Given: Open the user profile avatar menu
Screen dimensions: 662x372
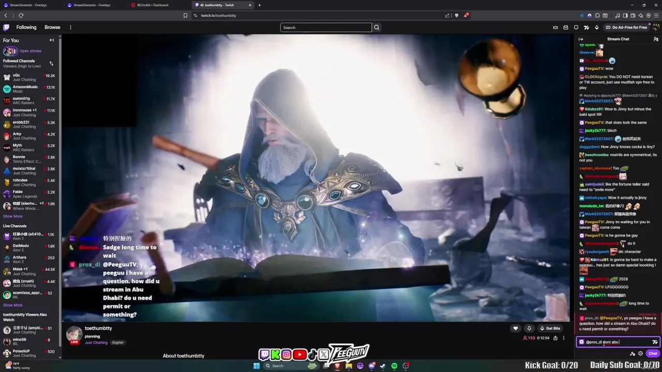Looking at the screenshot, I should pyautogui.click(x=656, y=27).
